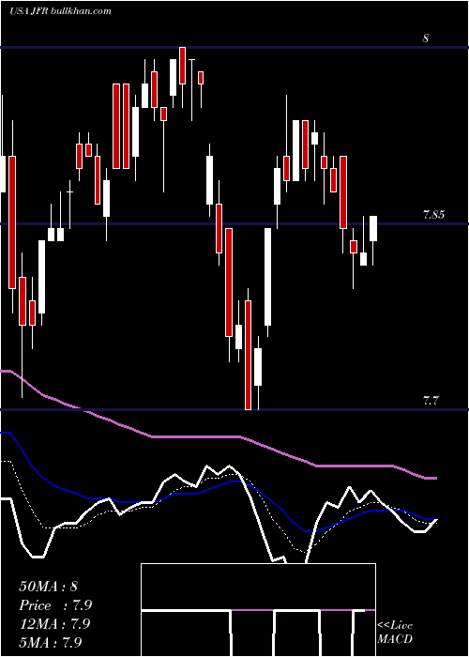This screenshot has height=657, width=469.
Task: Click the Price : 7.9 readout
Action: click(55, 605)
